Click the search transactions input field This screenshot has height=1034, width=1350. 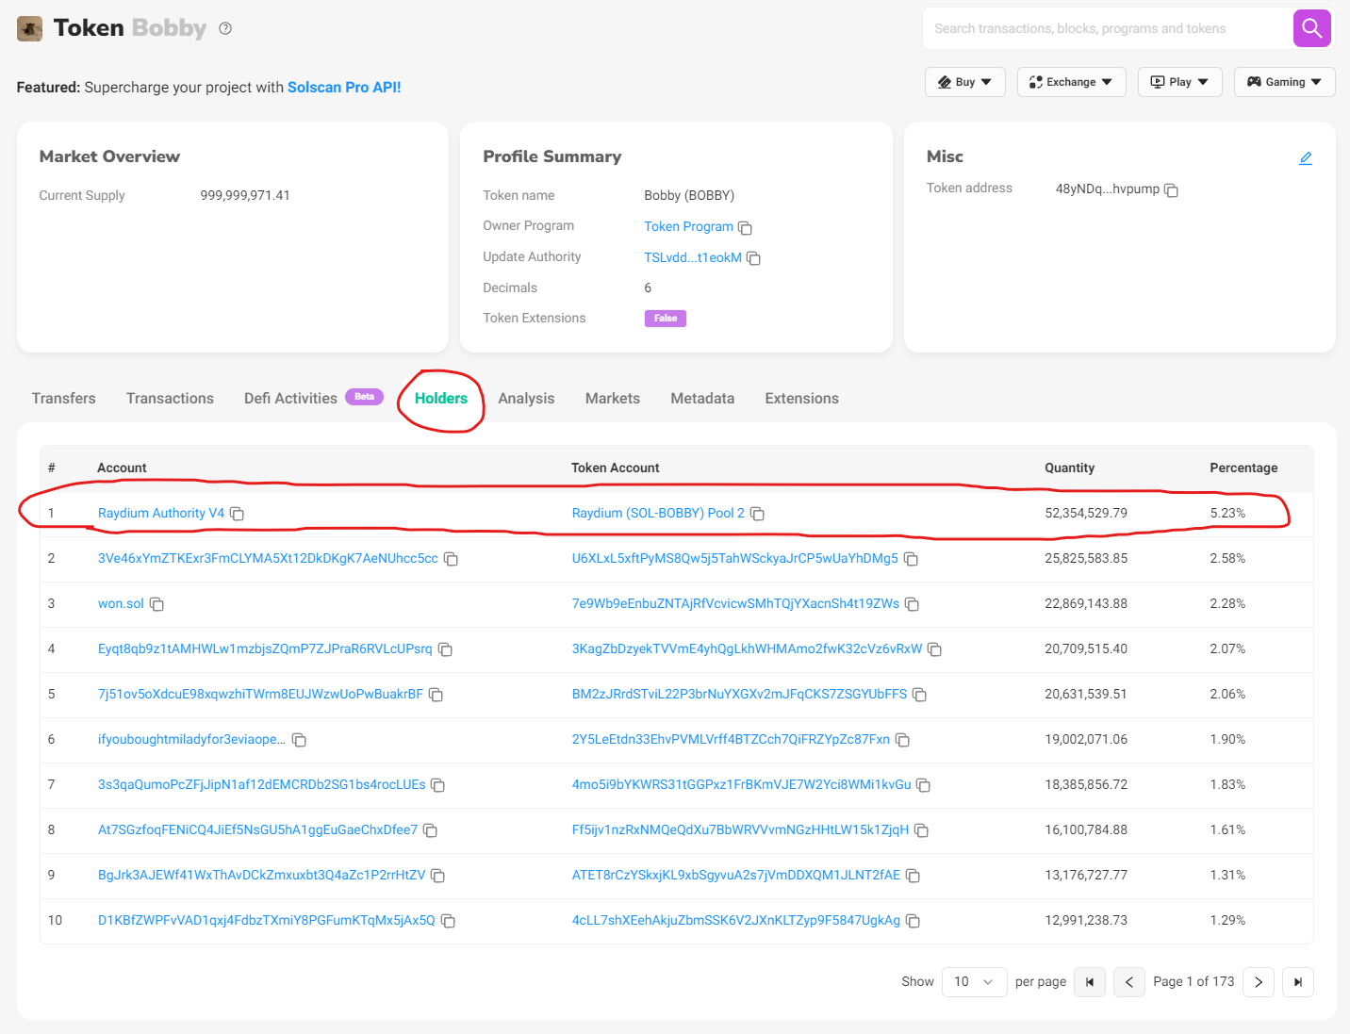pyautogui.click(x=1108, y=28)
